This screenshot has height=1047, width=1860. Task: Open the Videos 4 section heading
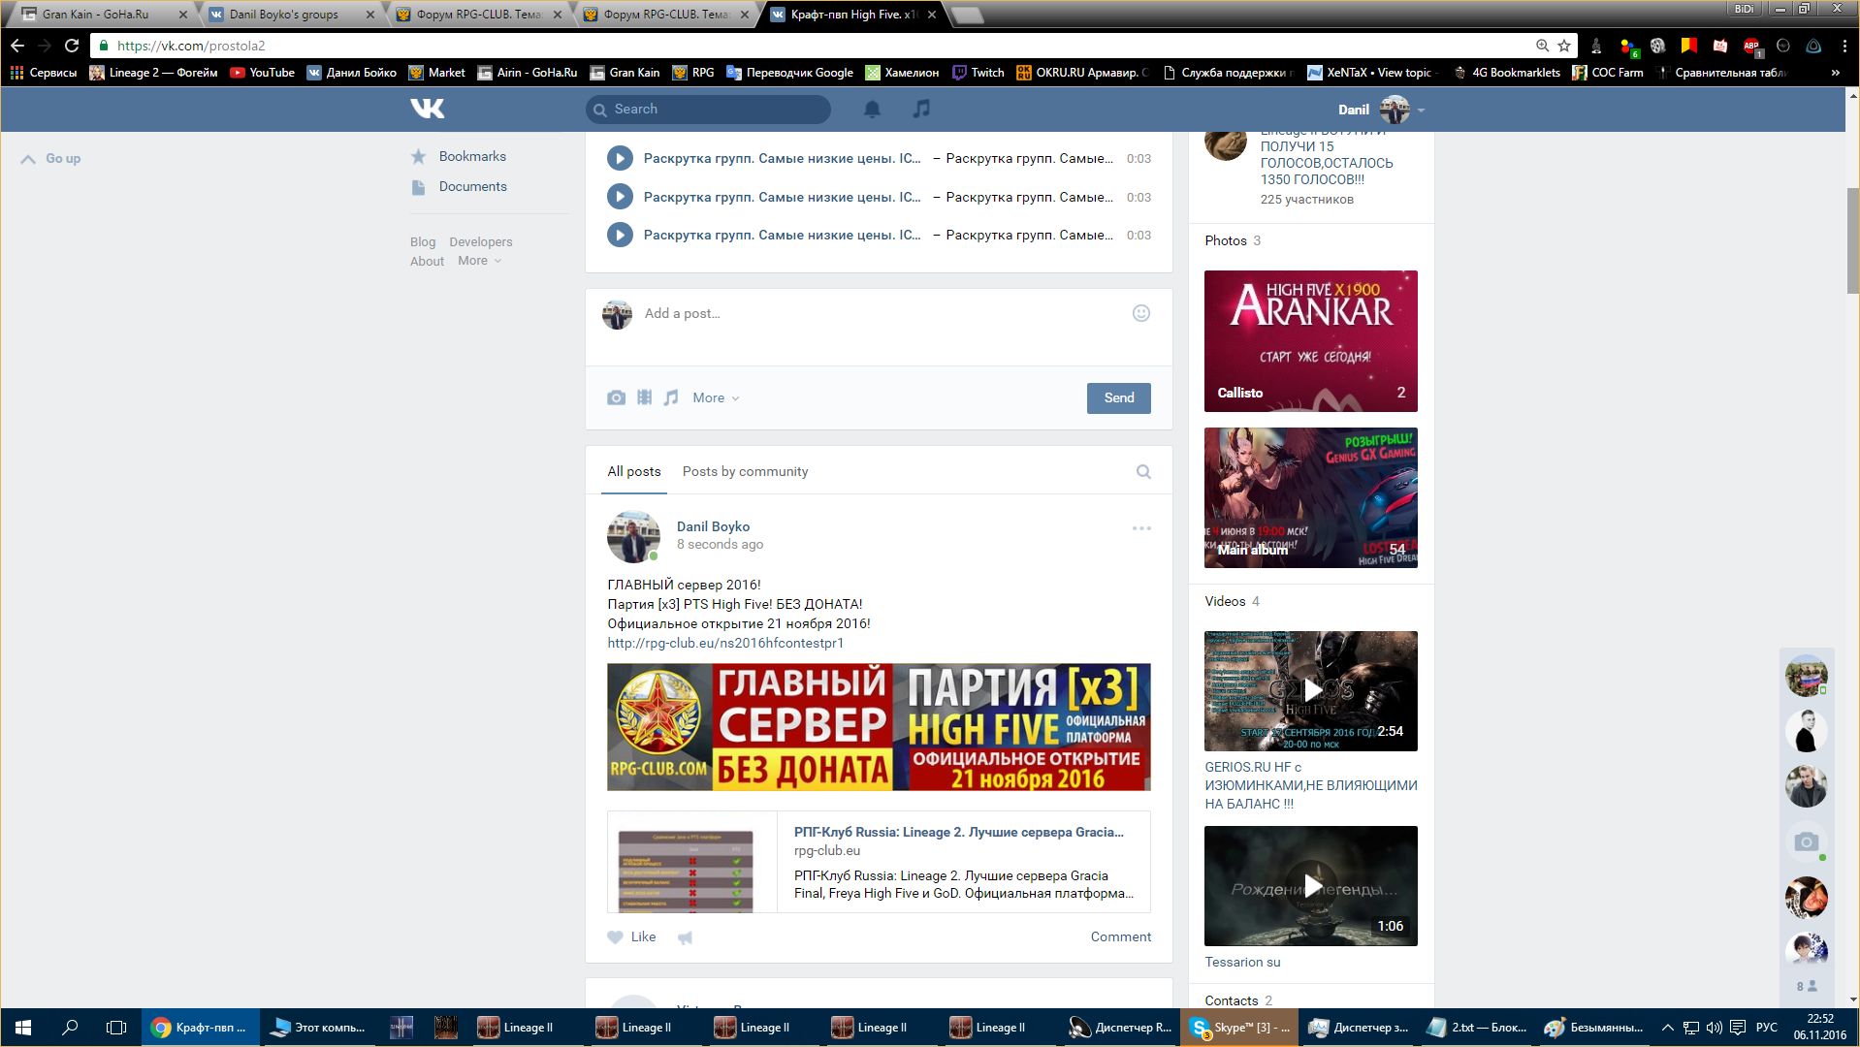click(x=1232, y=601)
